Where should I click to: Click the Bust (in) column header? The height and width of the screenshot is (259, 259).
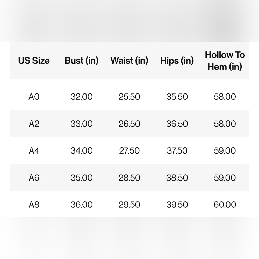(81, 61)
